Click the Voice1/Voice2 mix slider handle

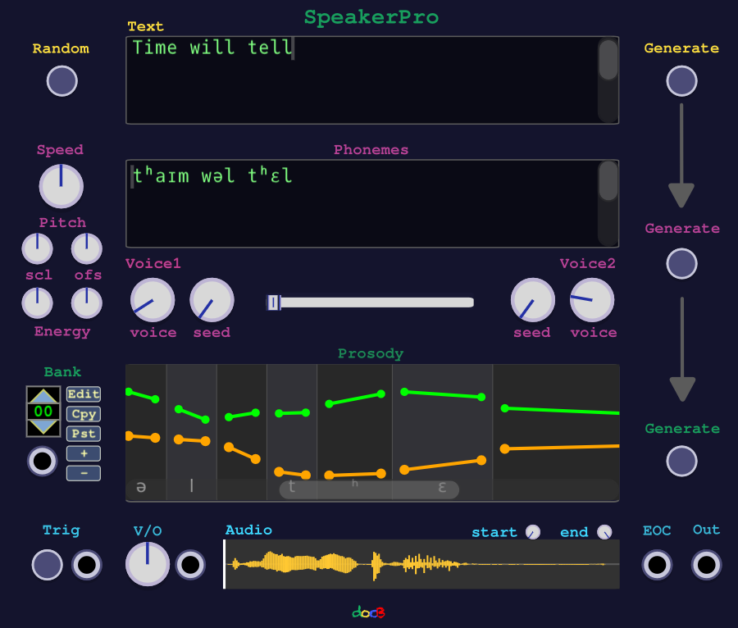(274, 303)
